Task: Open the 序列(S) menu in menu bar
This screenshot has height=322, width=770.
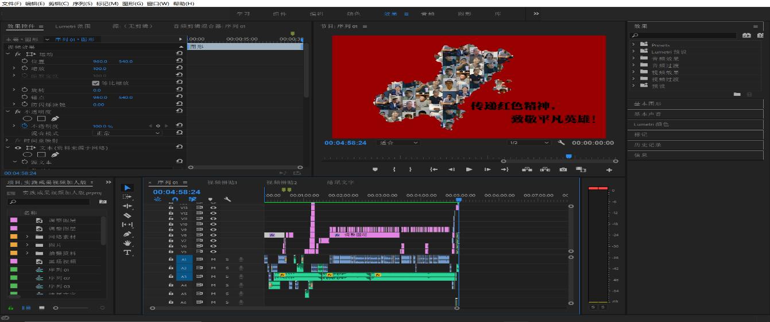Action: click(82, 3)
